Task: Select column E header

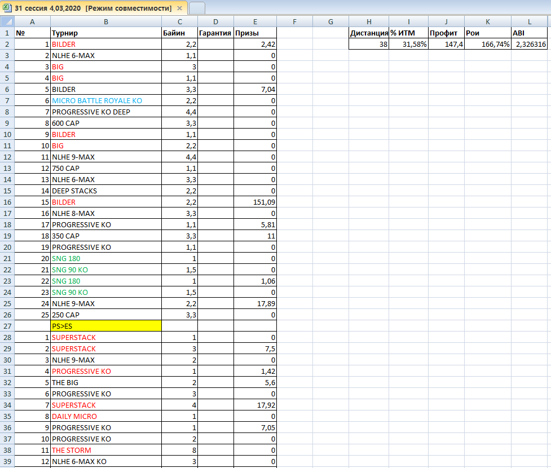Action: (x=255, y=22)
